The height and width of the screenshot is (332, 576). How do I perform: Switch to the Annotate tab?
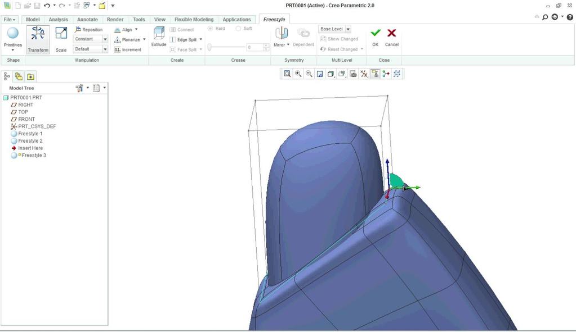[87, 20]
